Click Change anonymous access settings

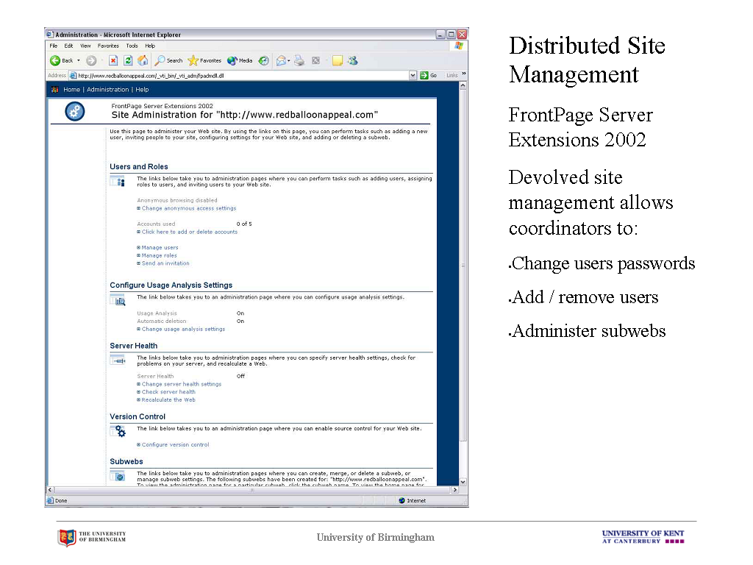(189, 208)
